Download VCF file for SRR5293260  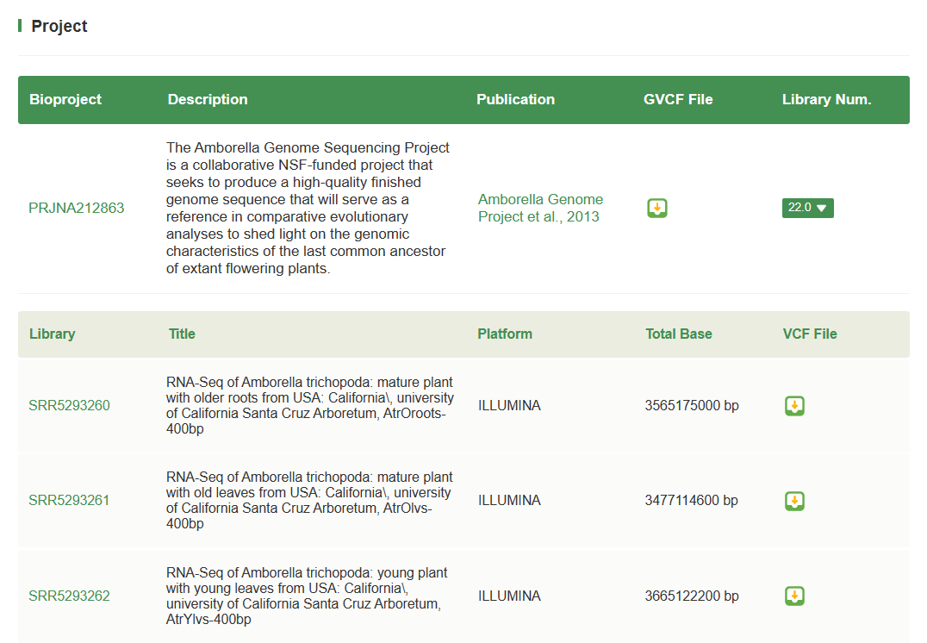click(x=794, y=406)
